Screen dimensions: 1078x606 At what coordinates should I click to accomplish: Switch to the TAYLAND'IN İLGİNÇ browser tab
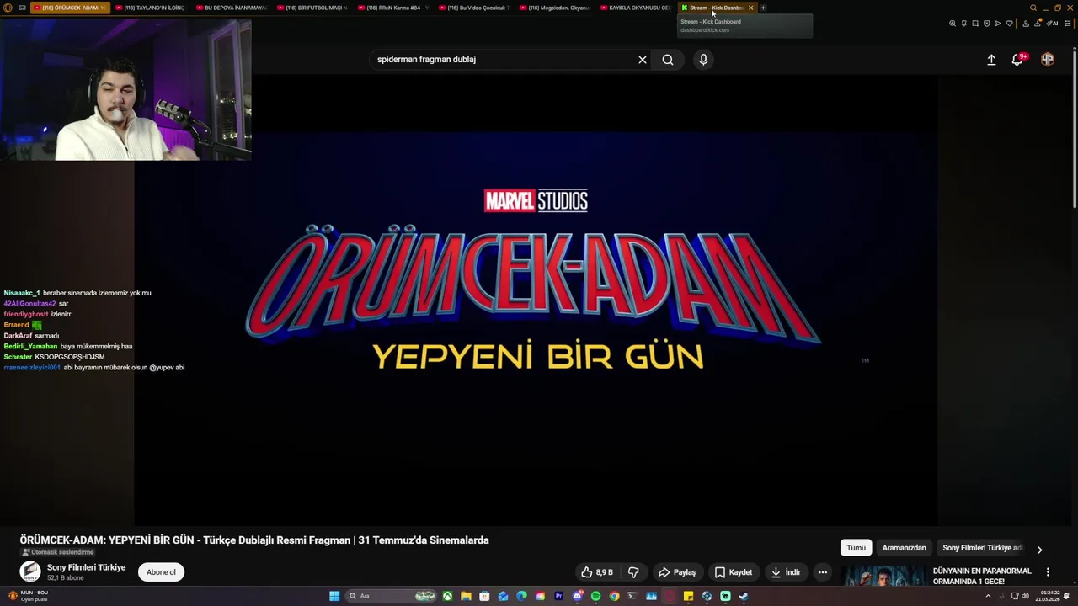point(150,8)
